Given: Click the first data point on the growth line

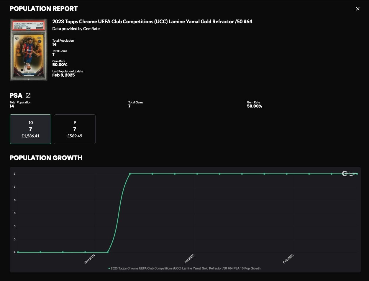Looking at the screenshot, I should (18, 252).
